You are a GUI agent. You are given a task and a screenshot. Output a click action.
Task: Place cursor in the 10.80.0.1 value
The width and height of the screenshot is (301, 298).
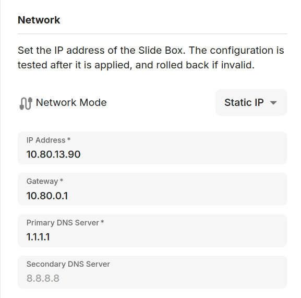point(47,196)
